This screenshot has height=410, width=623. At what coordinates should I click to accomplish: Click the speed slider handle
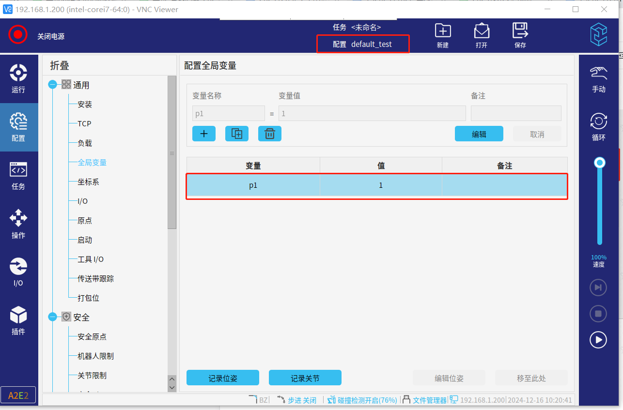(x=600, y=163)
